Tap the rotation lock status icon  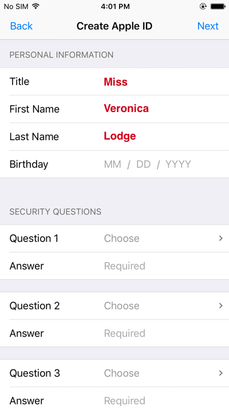click(203, 6)
